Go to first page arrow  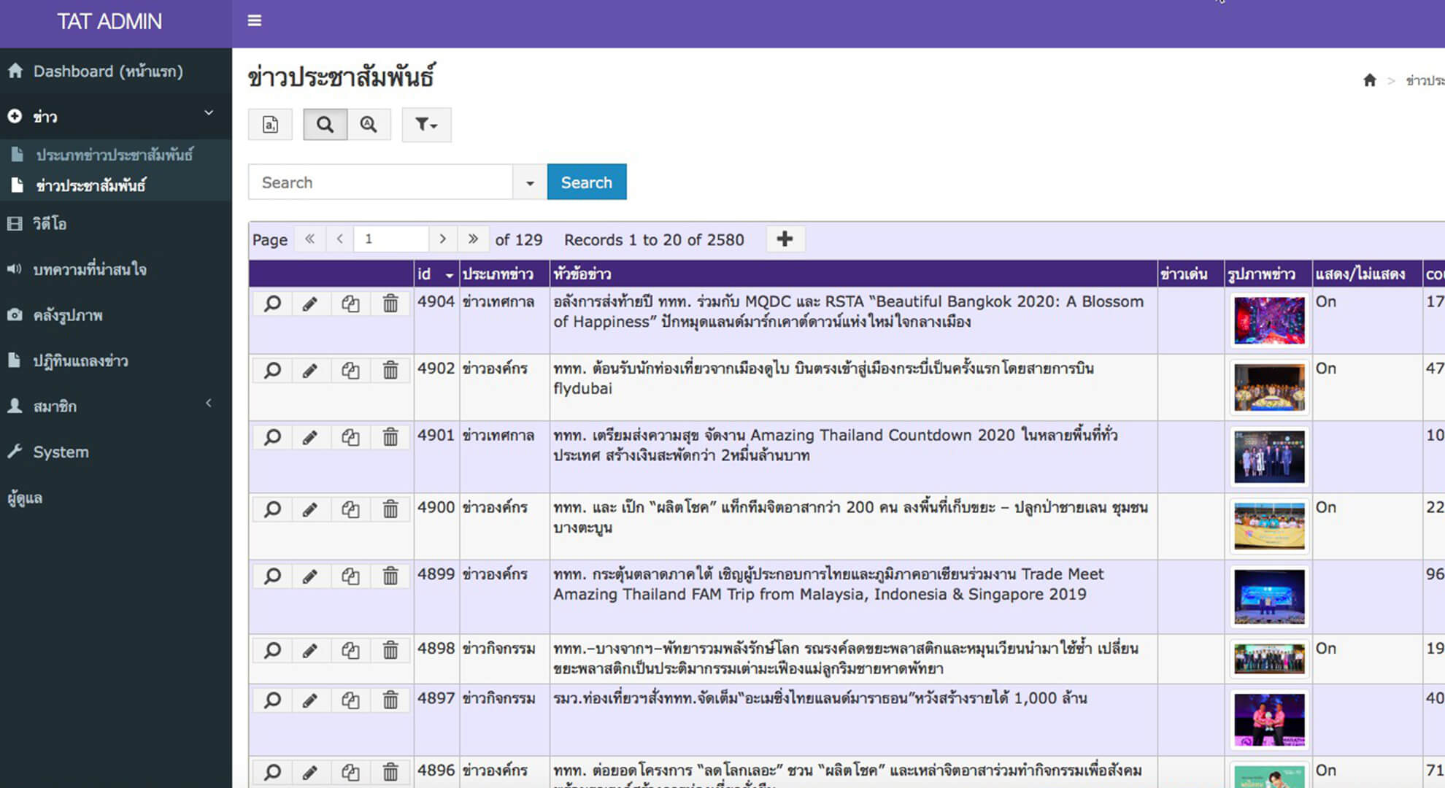[309, 239]
